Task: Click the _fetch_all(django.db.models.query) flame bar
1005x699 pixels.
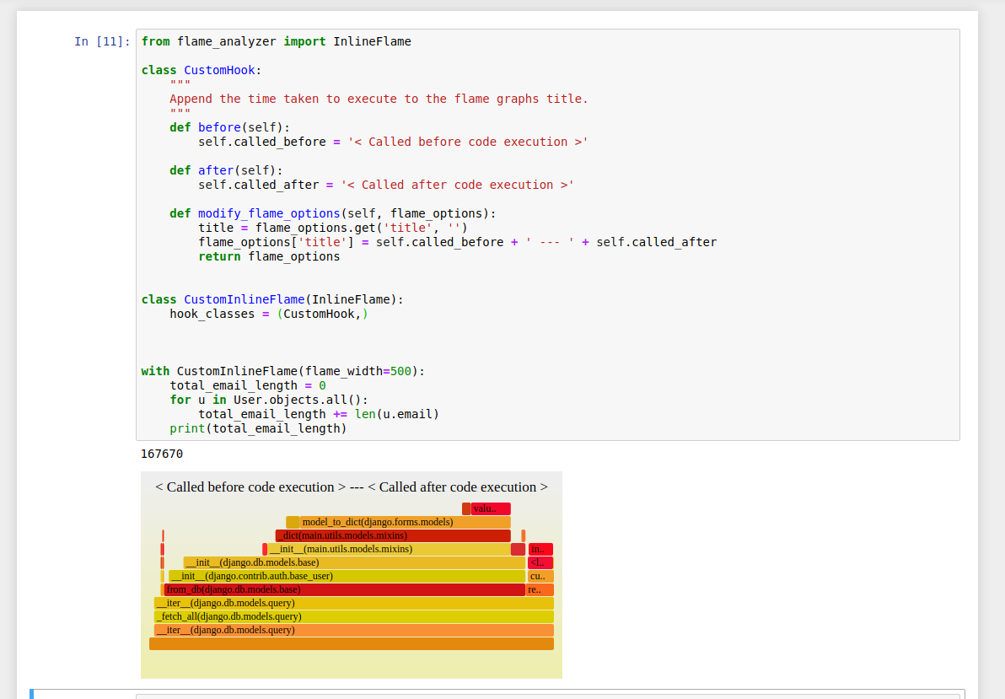Action: (353, 616)
